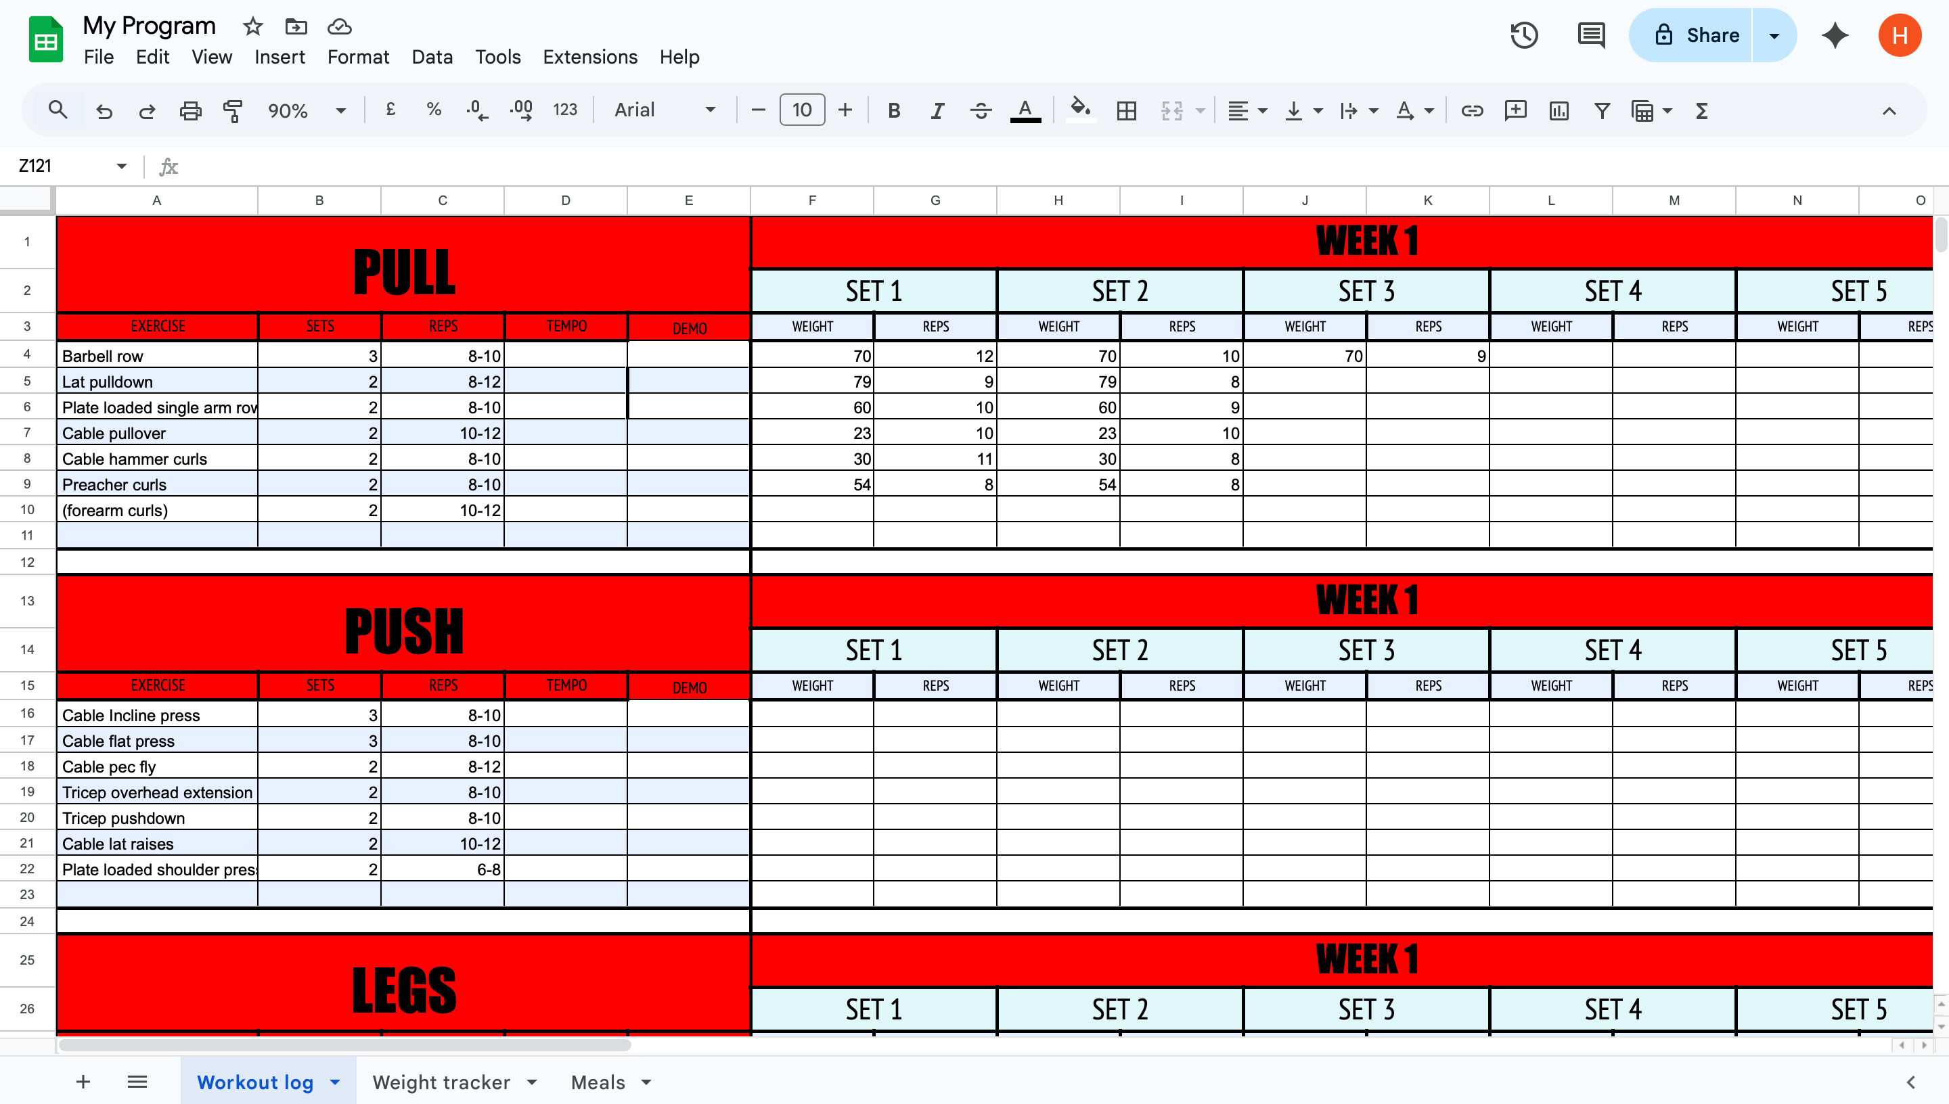Open the Arial font dropdown
The height and width of the screenshot is (1104, 1949).
[x=665, y=111]
